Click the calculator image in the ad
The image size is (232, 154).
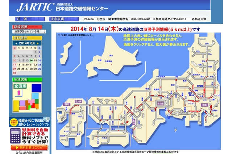(x=15, y=136)
